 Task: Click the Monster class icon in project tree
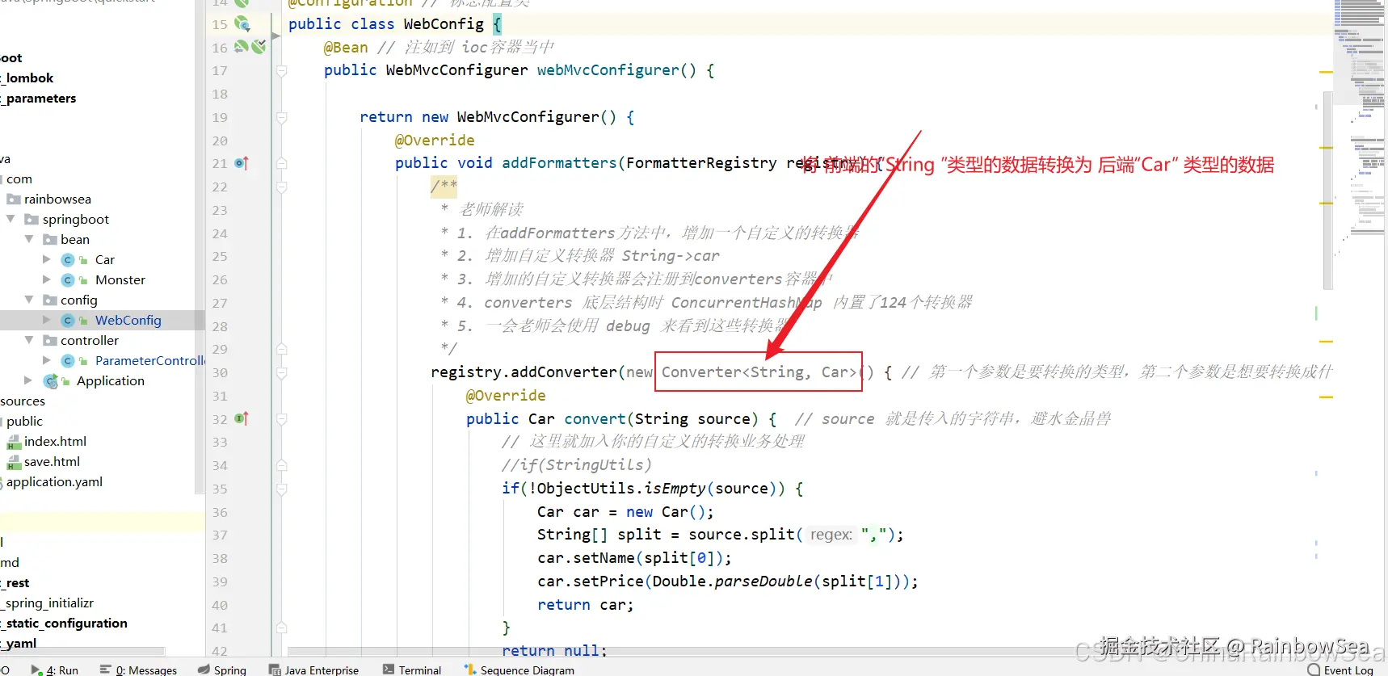[x=68, y=280]
